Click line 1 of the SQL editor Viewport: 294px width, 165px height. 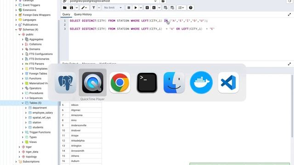[x=139, y=21]
